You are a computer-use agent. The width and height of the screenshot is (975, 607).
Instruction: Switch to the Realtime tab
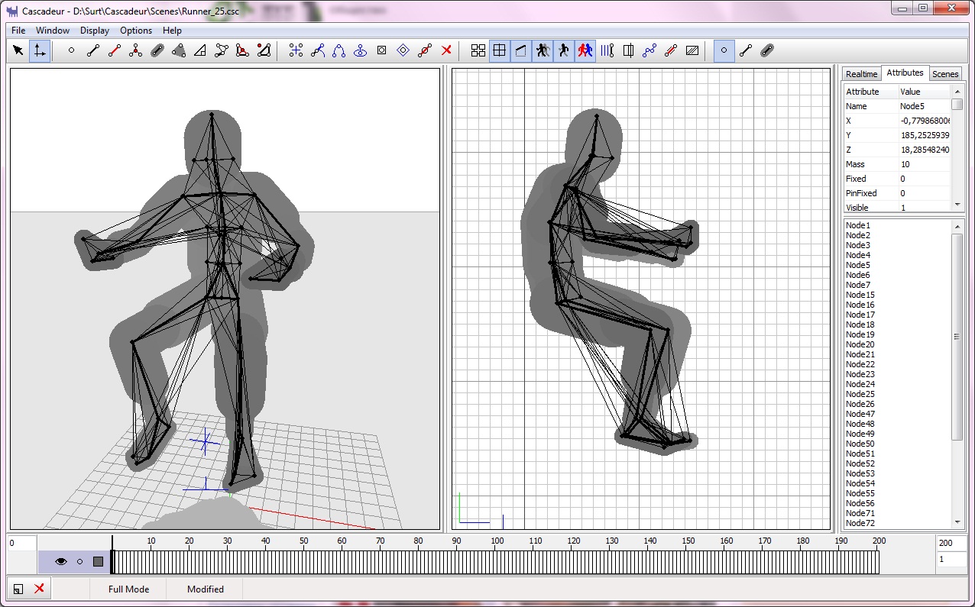tap(861, 74)
